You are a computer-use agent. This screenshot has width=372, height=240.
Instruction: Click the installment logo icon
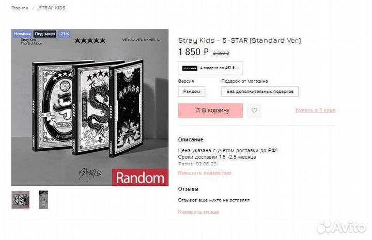pyautogui.click(x=190, y=68)
